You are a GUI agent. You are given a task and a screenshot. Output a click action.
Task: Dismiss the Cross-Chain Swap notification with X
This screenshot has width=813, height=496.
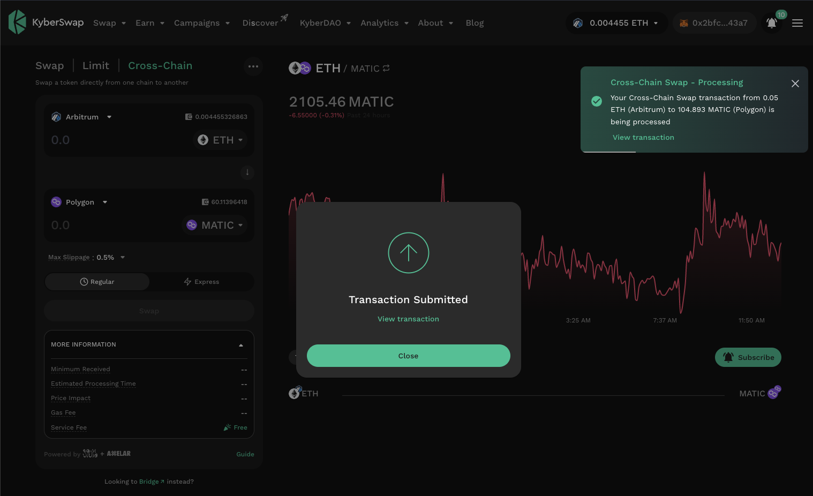coord(795,84)
